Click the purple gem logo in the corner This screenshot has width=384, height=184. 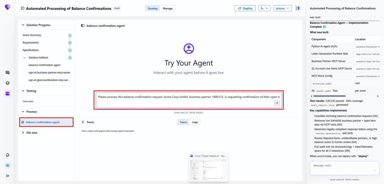tap(7, 7)
